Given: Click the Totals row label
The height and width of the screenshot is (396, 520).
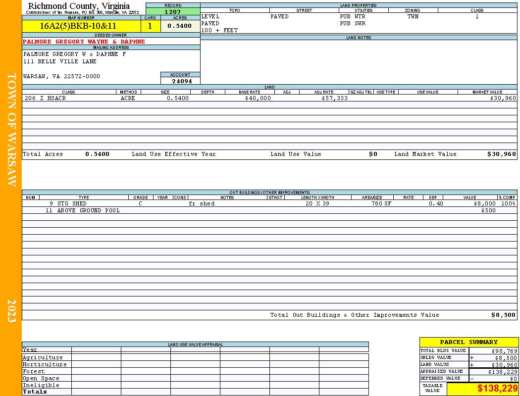Looking at the screenshot, I should pos(35,392).
